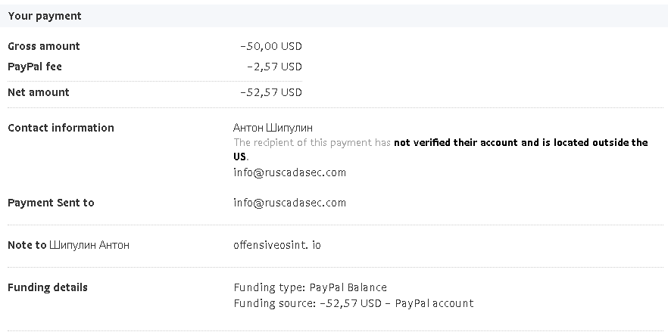Image resolution: width=668 pixels, height=335 pixels.
Task: Click the PayPal fee value -2,57 USD
Action: click(274, 67)
